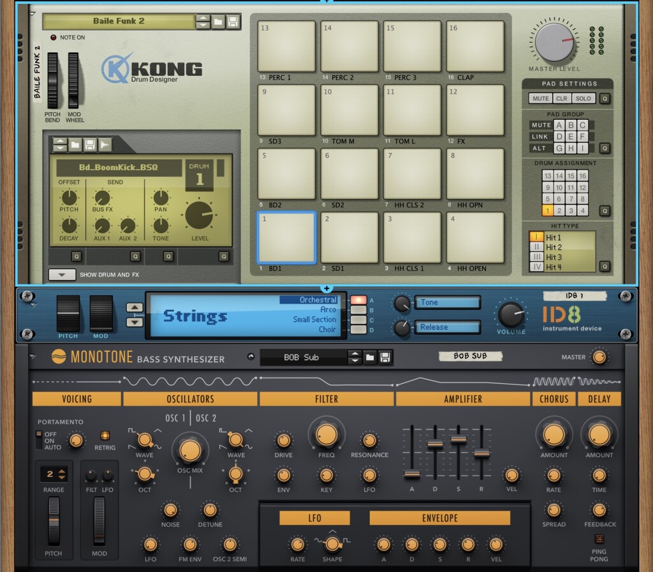Screen dimensions: 653x572
Task: Open Monotone patch browser folder
Action: 370,357
